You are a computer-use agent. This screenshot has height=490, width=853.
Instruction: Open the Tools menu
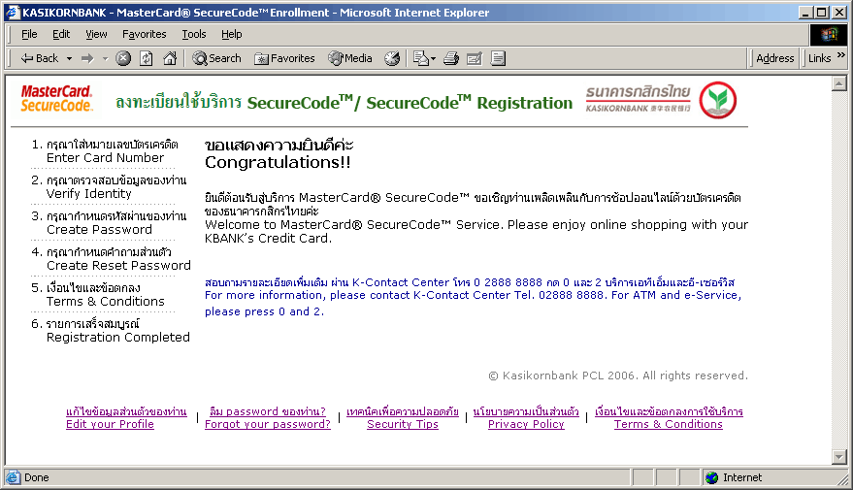pos(194,34)
